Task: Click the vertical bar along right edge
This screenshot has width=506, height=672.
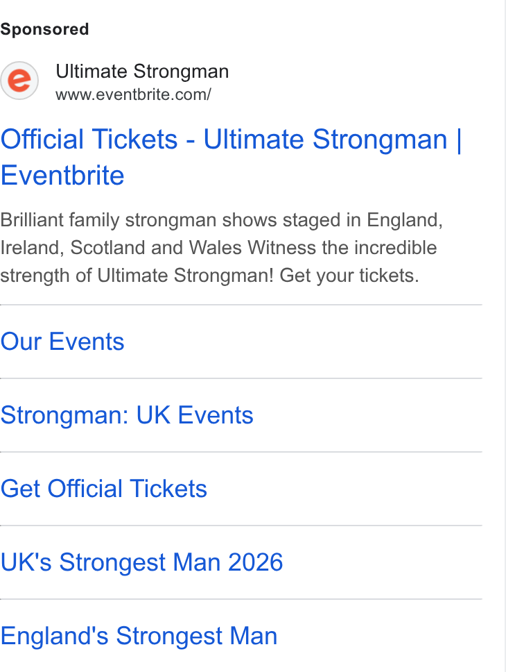Action: click(505, 336)
